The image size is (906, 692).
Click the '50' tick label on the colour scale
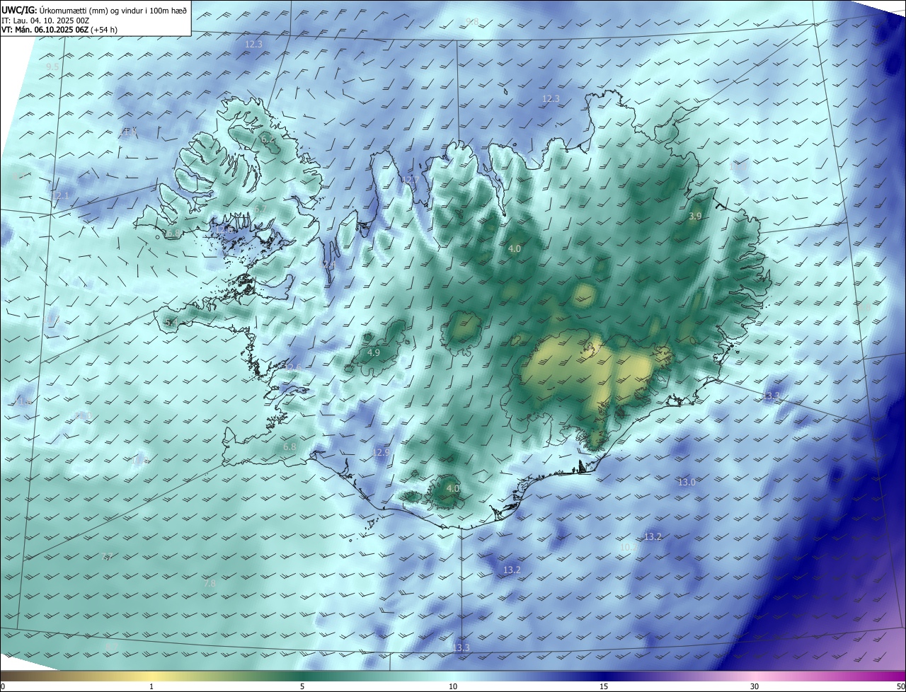click(x=900, y=686)
